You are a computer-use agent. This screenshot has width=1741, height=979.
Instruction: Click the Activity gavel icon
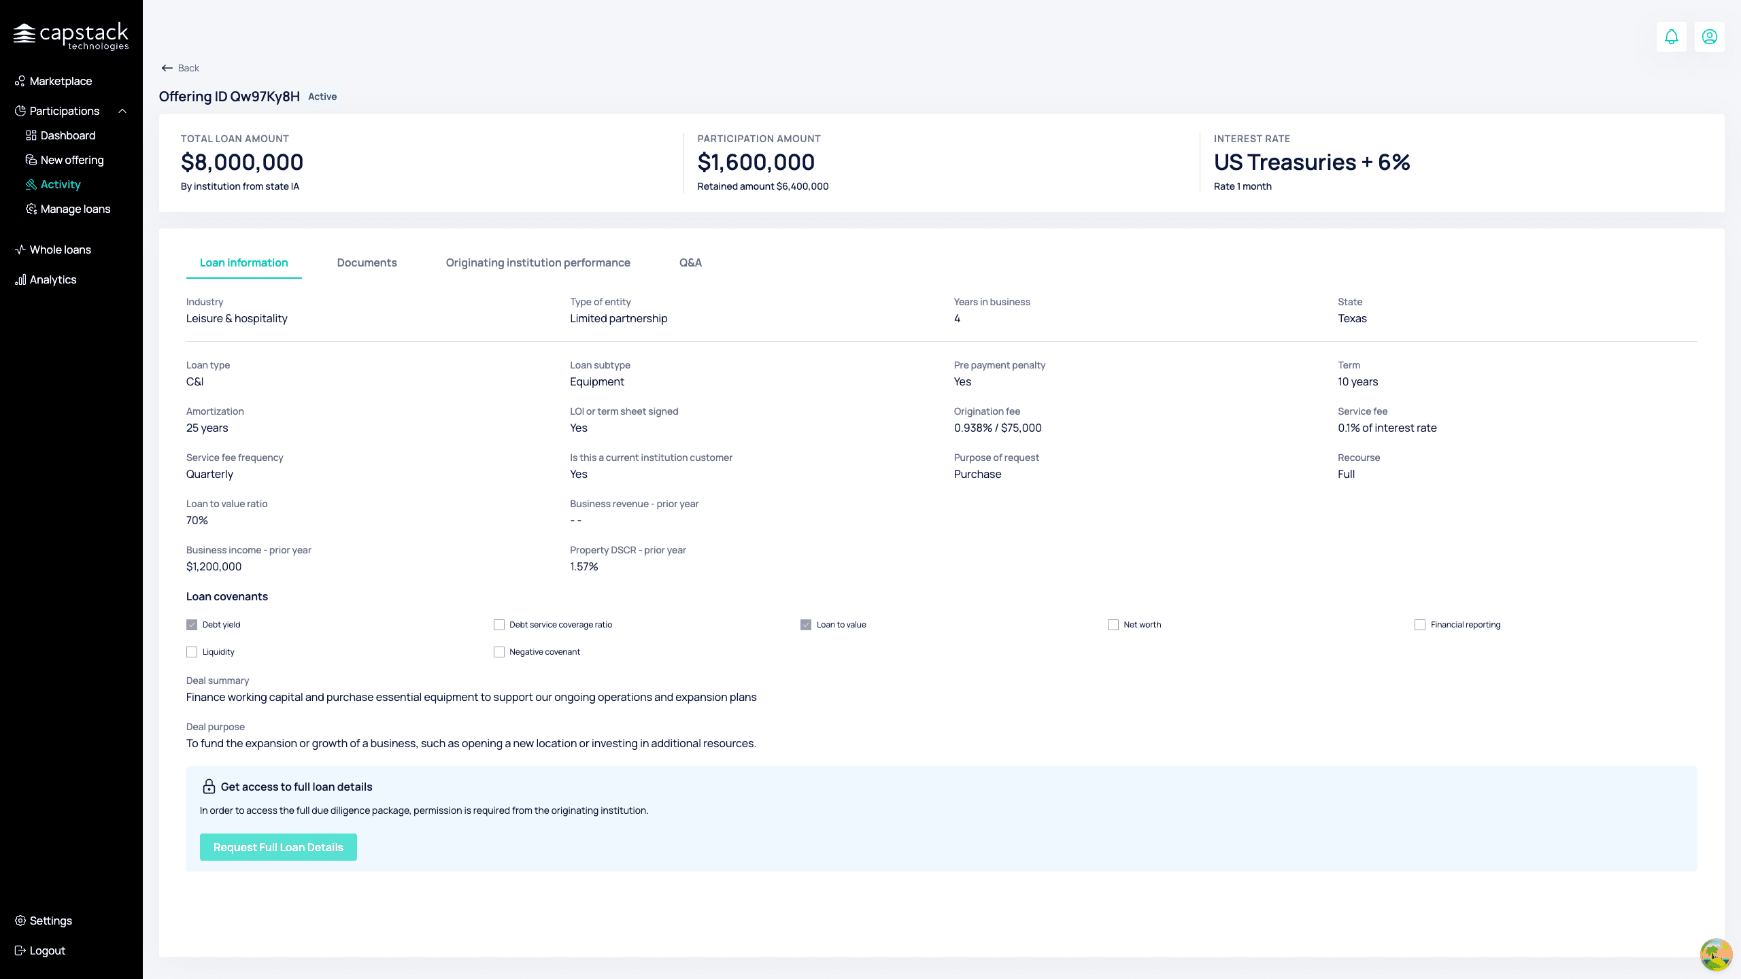31,184
